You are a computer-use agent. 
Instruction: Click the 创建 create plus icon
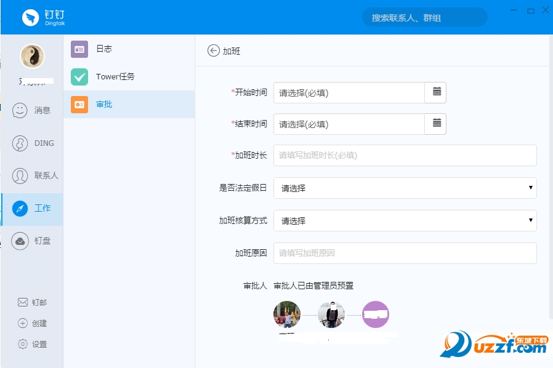click(23, 323)
